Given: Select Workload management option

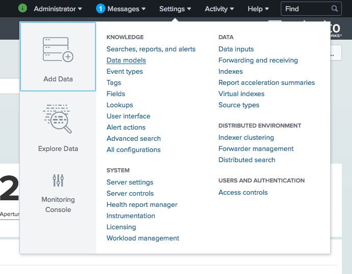Looking at the screenshot, I should click(x=143, y=238).
